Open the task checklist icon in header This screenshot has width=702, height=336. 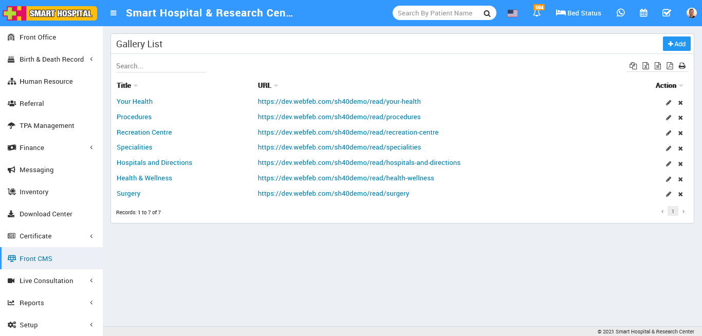[667, 13]
